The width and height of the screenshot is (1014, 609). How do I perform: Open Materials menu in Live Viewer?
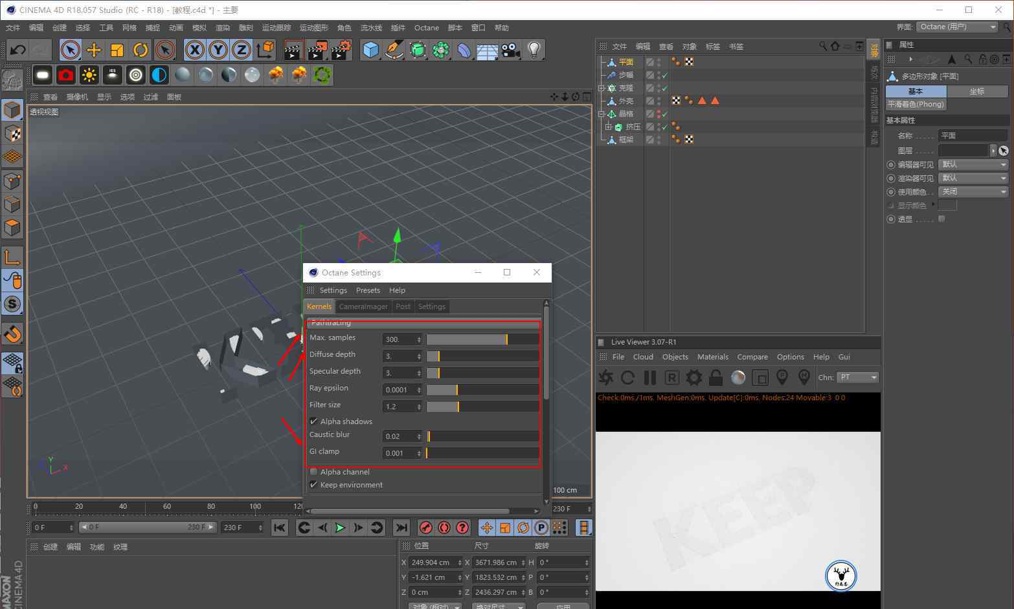(x=713, y=357)
